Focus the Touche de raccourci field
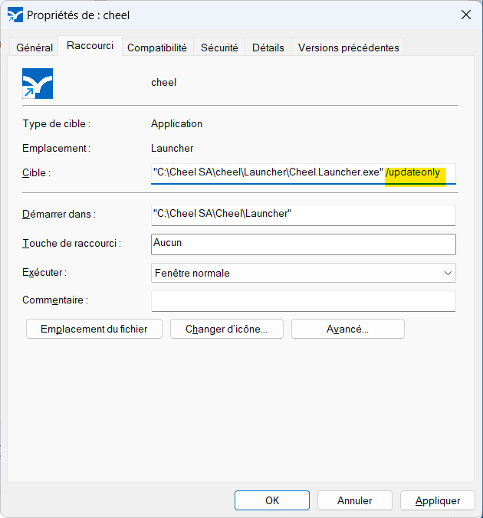Screen dimensions: 483x518 tap(304, 244)
